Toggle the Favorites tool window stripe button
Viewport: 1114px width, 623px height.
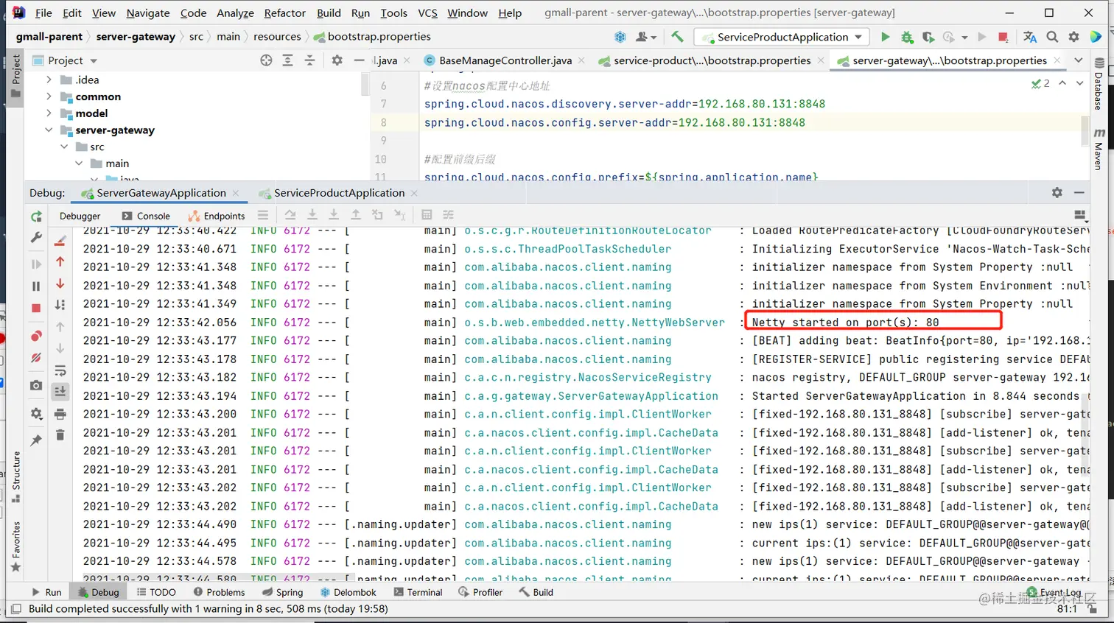point(15,546)
